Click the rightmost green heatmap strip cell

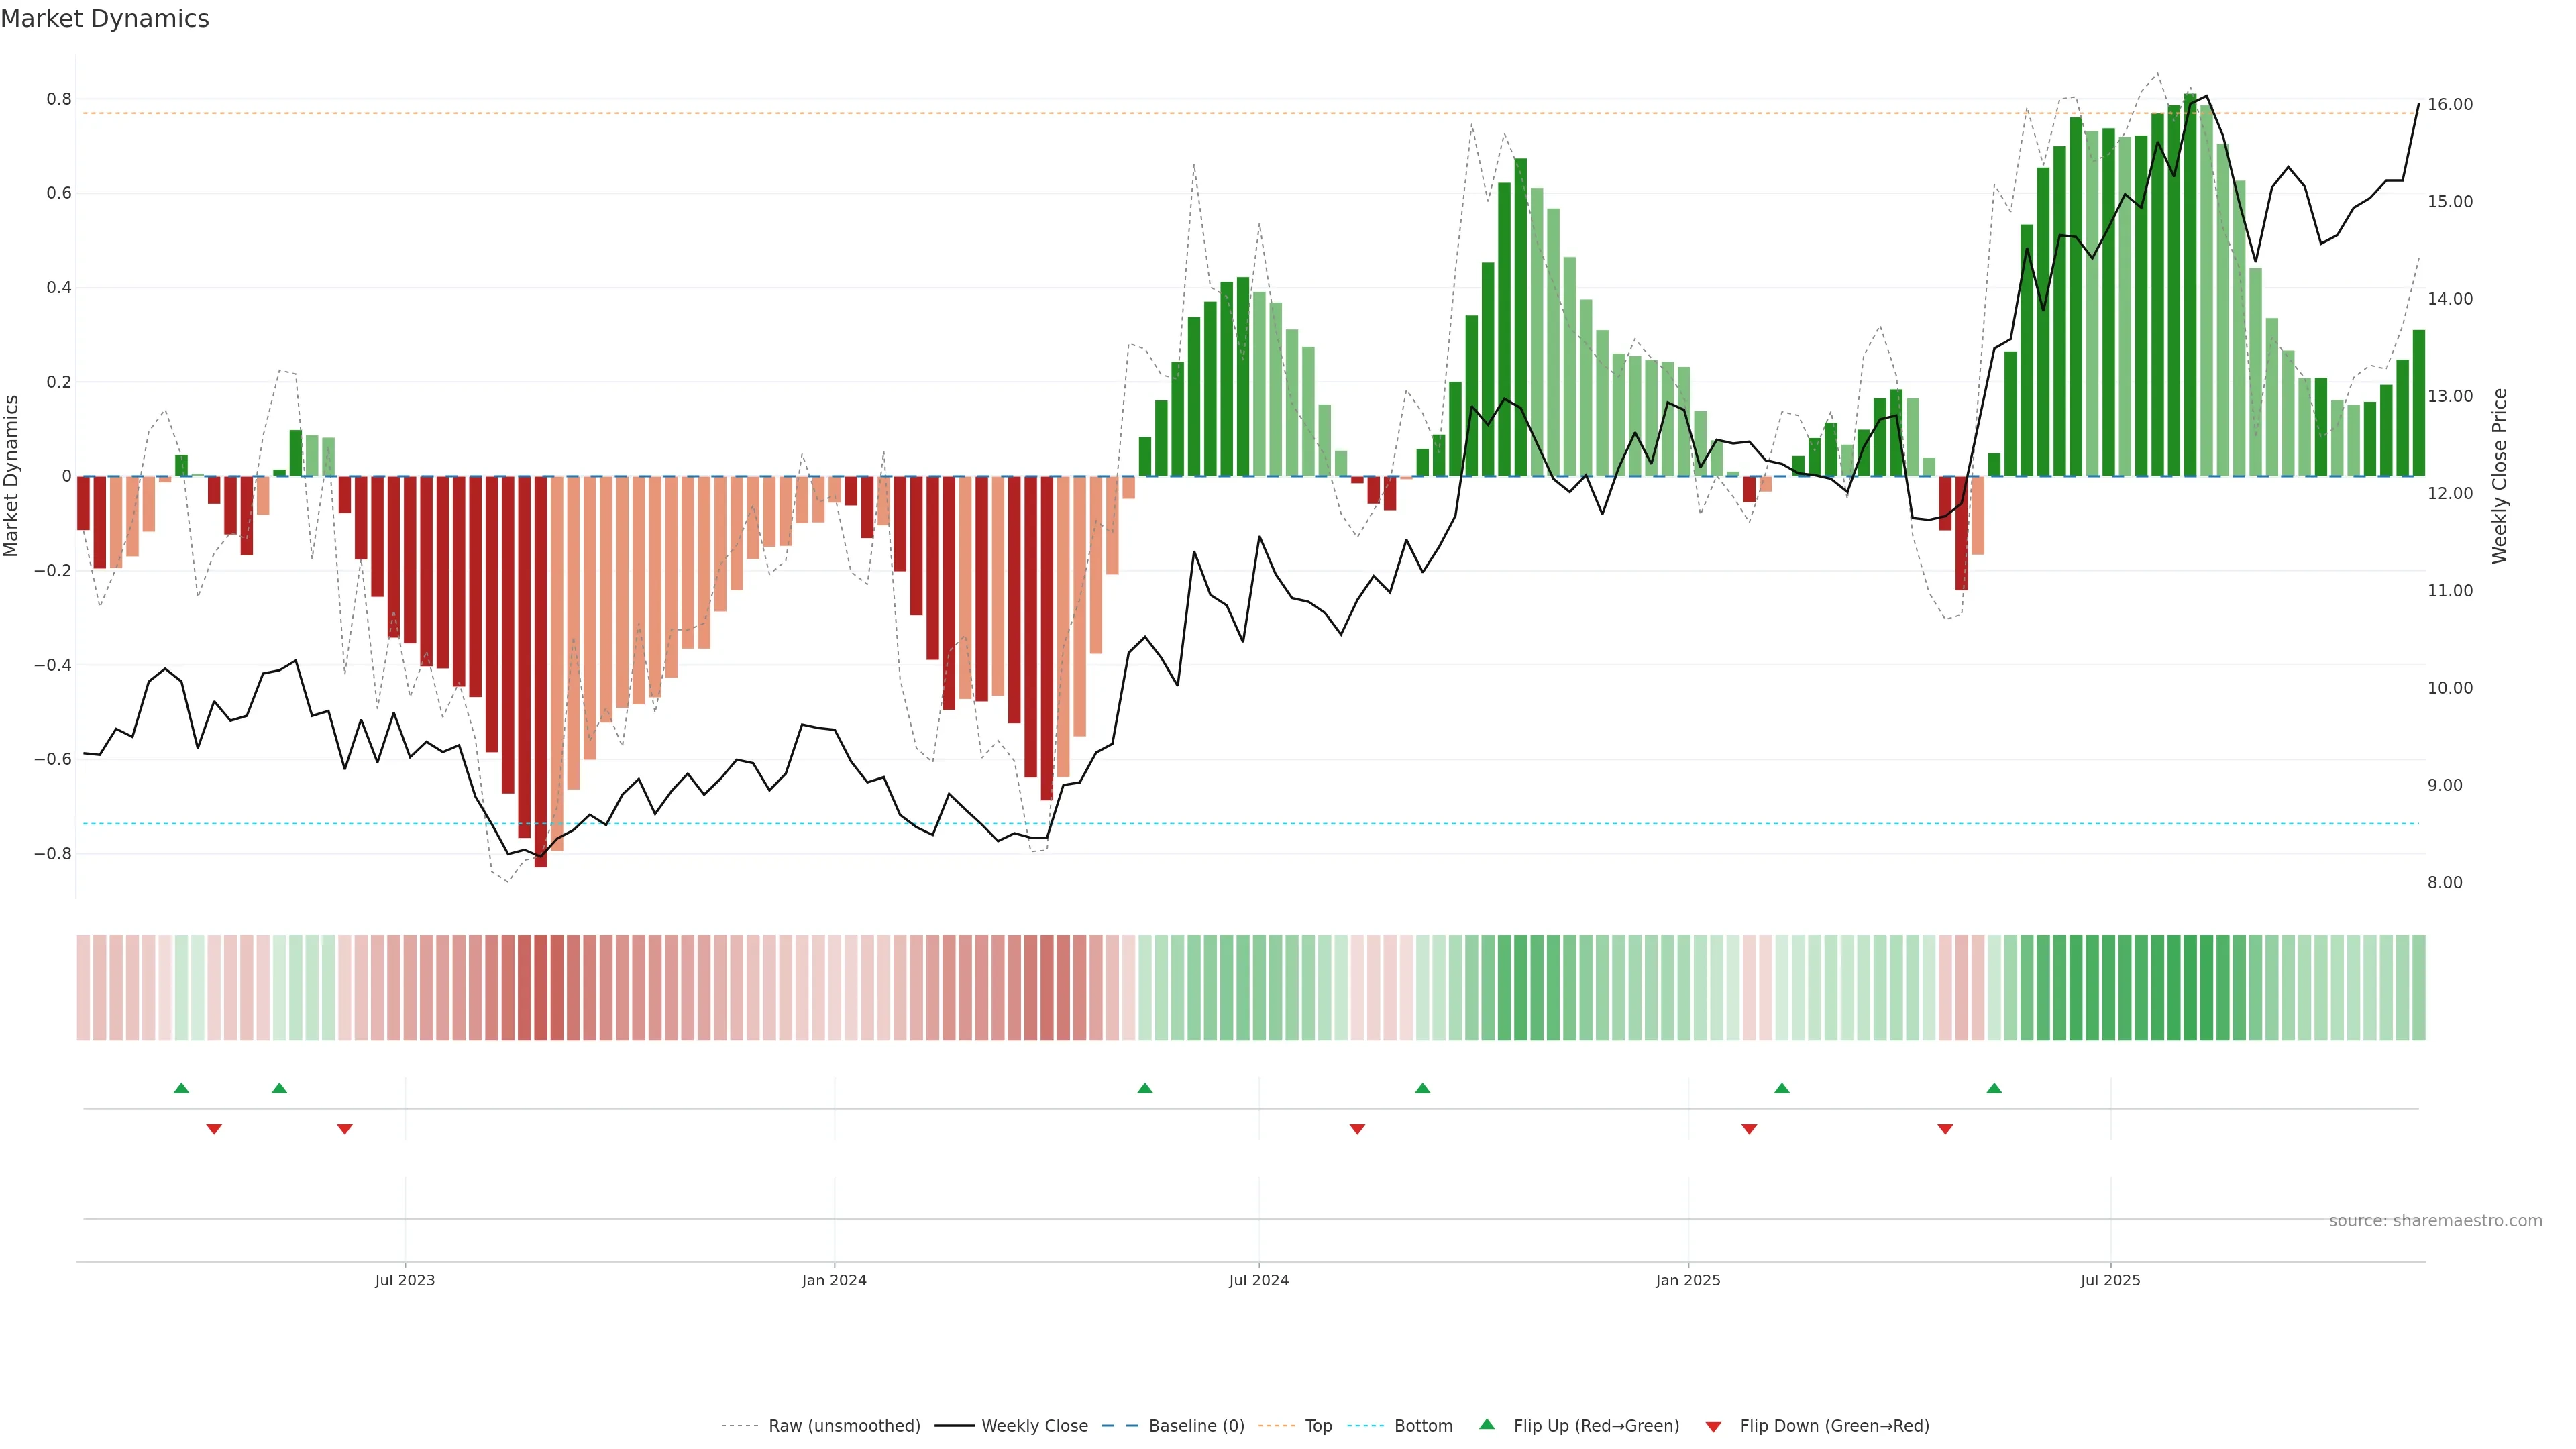point(2418,988)
